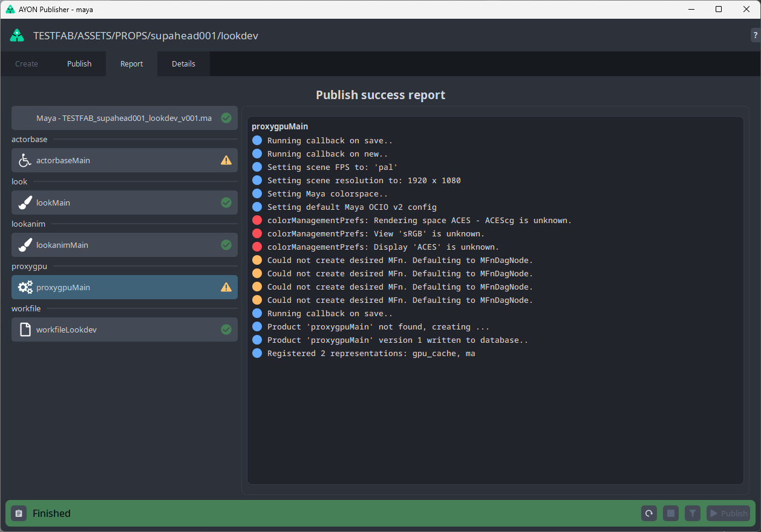
Task: Open the clipboard report icon in footer
Action: (19, 513)
